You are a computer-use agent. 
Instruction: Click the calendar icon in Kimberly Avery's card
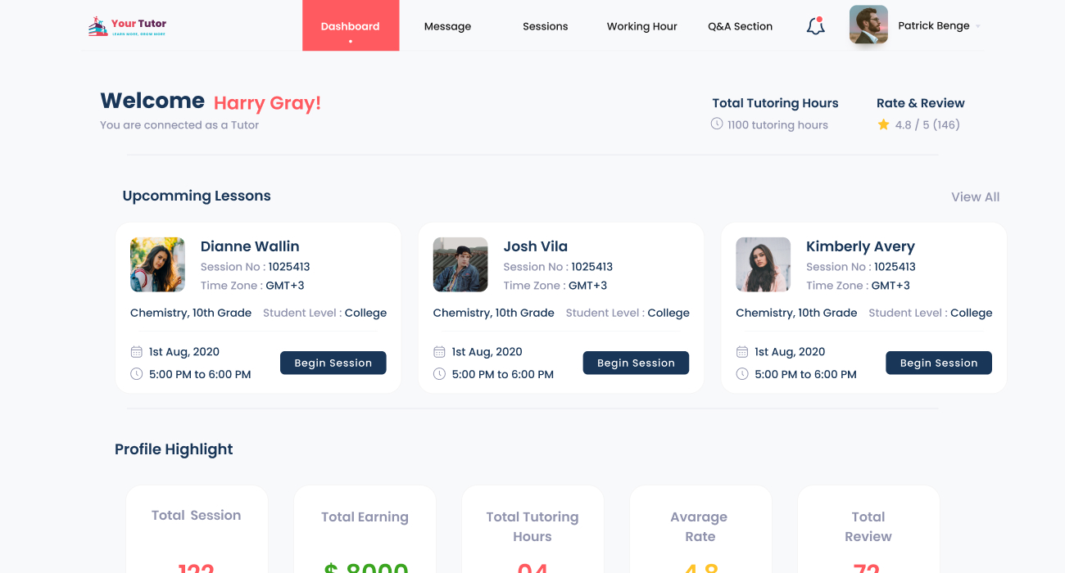[742, 352]
